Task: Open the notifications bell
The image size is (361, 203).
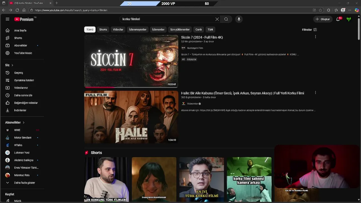Action: pyautogui.click(x=338, y=19)
